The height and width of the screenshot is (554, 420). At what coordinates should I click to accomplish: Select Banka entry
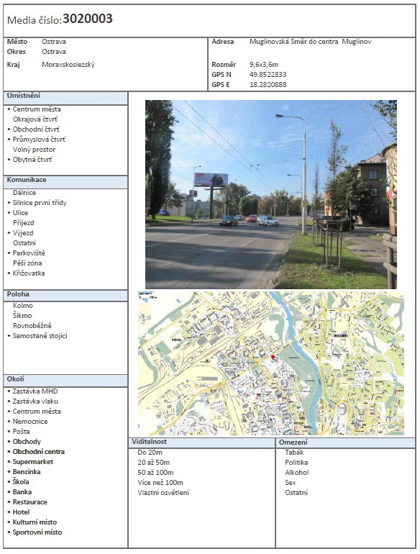click(22, 492)
